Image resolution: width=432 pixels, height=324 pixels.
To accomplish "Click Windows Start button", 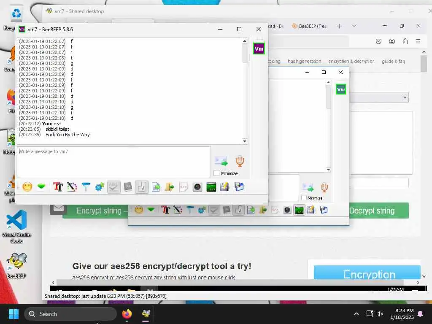I will pos(13,314).
